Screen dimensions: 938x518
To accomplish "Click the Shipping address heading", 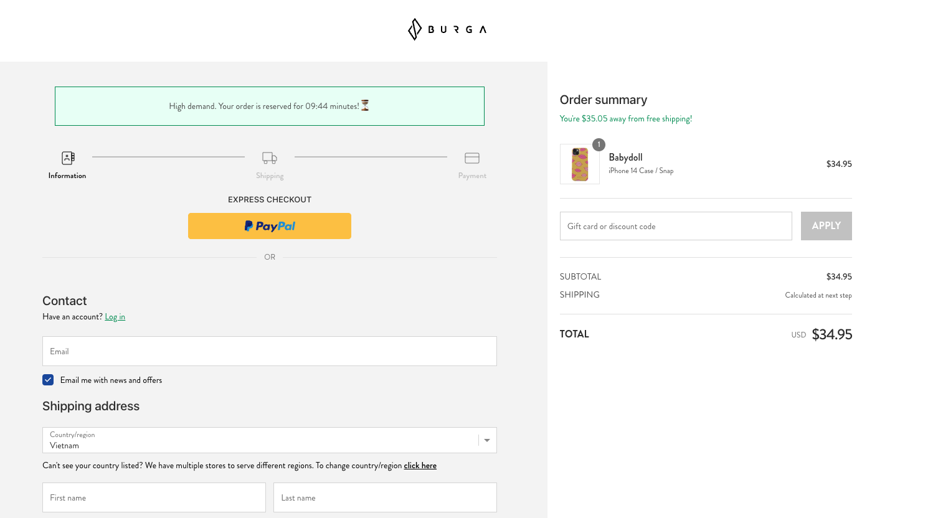I will 91,406.
